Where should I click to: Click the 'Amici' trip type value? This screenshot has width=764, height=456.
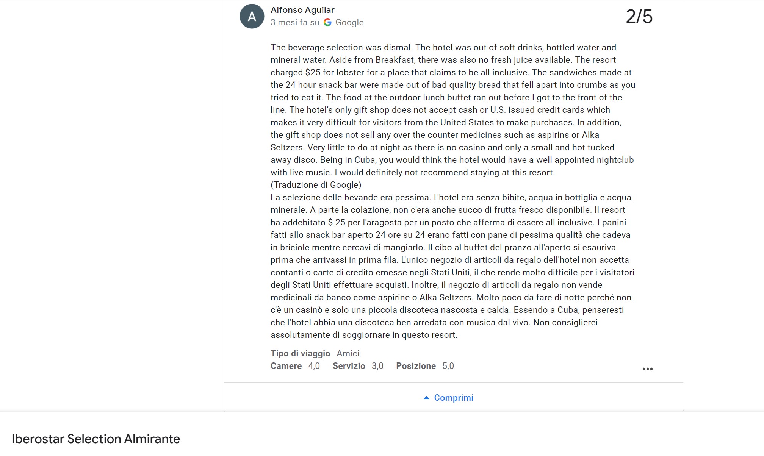[348, 353]
